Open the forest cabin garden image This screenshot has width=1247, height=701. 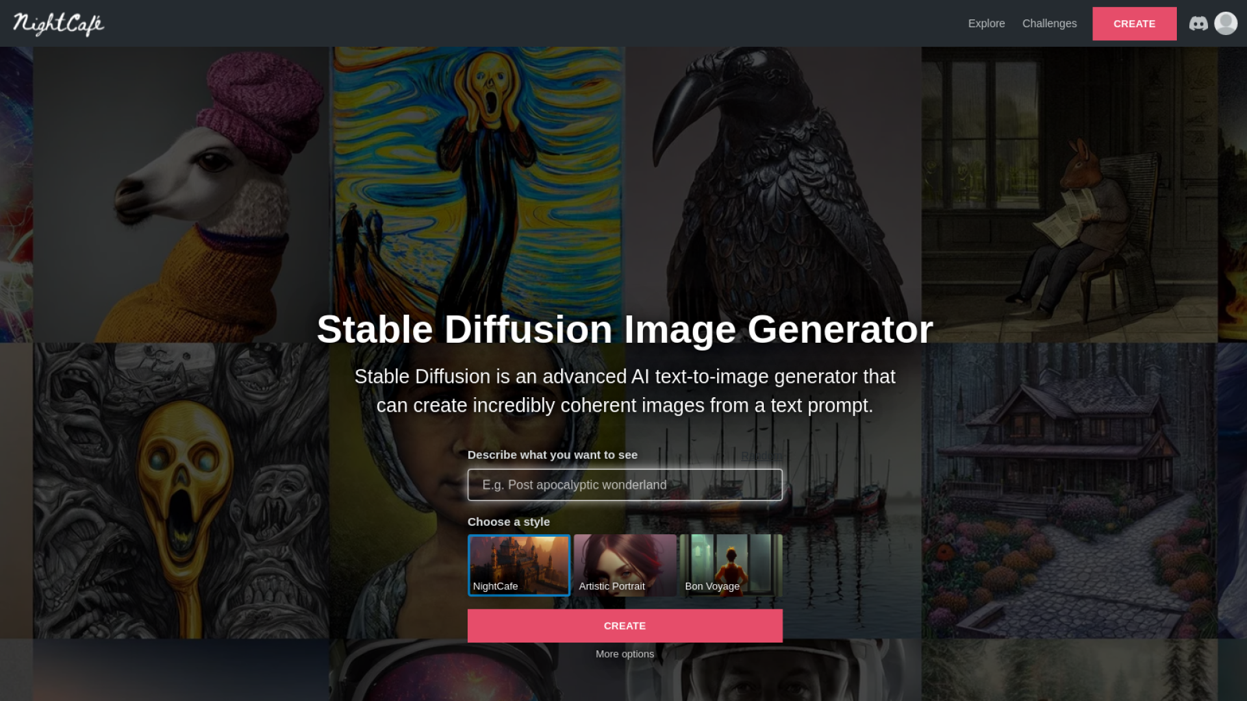click(1070, 490)
